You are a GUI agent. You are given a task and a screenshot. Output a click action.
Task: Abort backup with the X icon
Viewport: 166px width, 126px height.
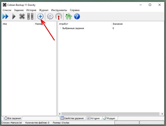click(x=22, y=17)
